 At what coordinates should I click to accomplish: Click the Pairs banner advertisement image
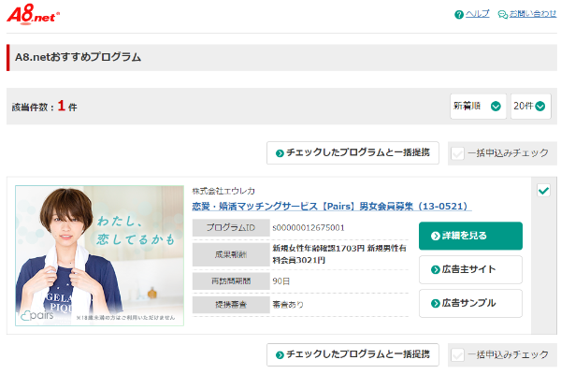(99, 255)
